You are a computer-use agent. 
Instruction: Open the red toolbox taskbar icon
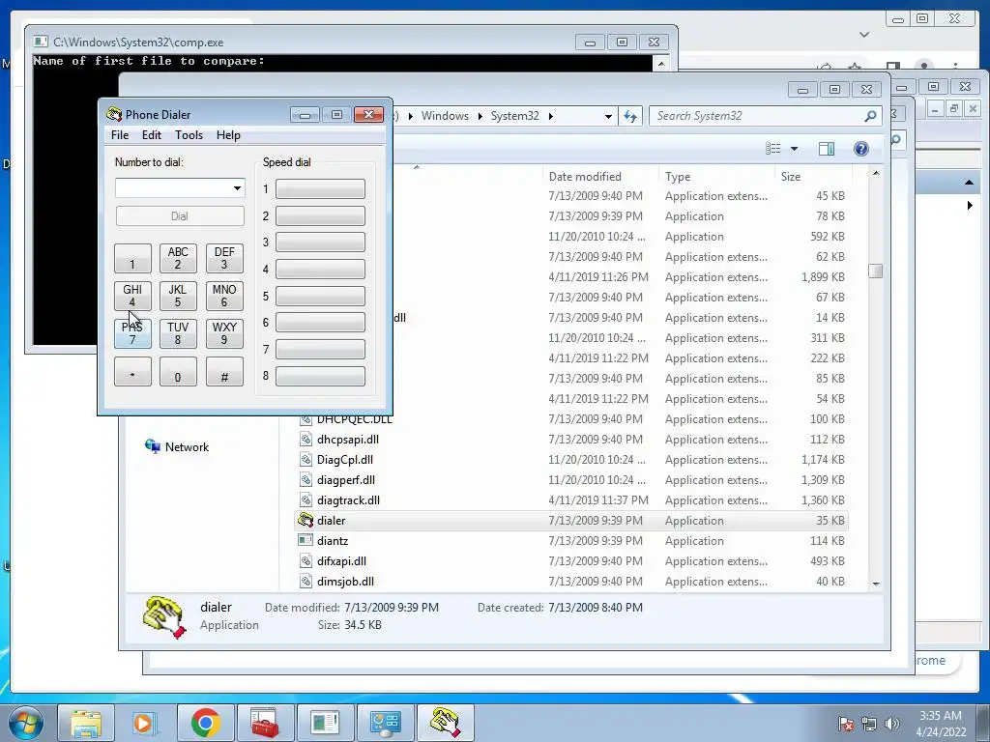(x=265, y=723)
